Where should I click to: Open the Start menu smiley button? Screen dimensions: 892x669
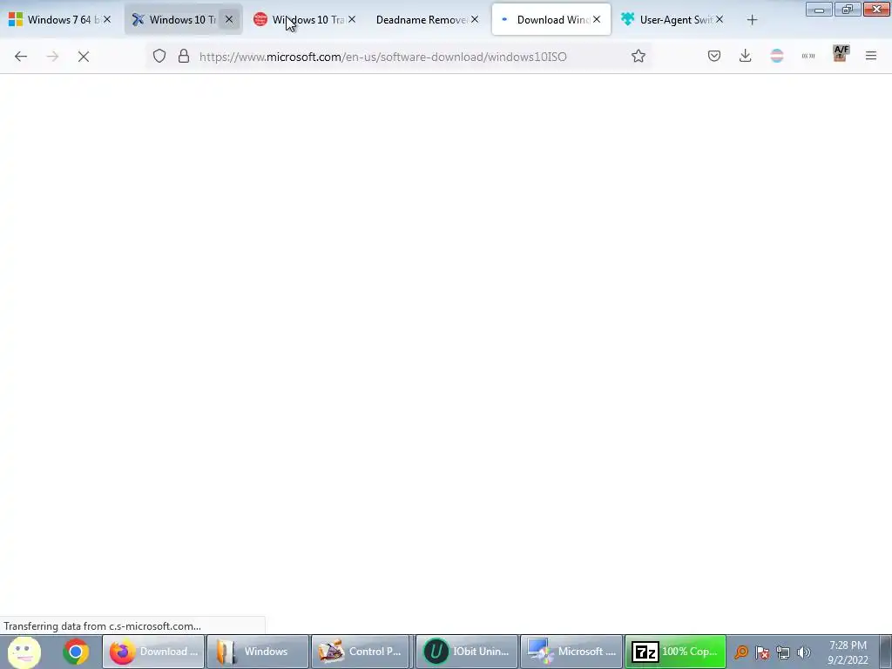(24, 652)
